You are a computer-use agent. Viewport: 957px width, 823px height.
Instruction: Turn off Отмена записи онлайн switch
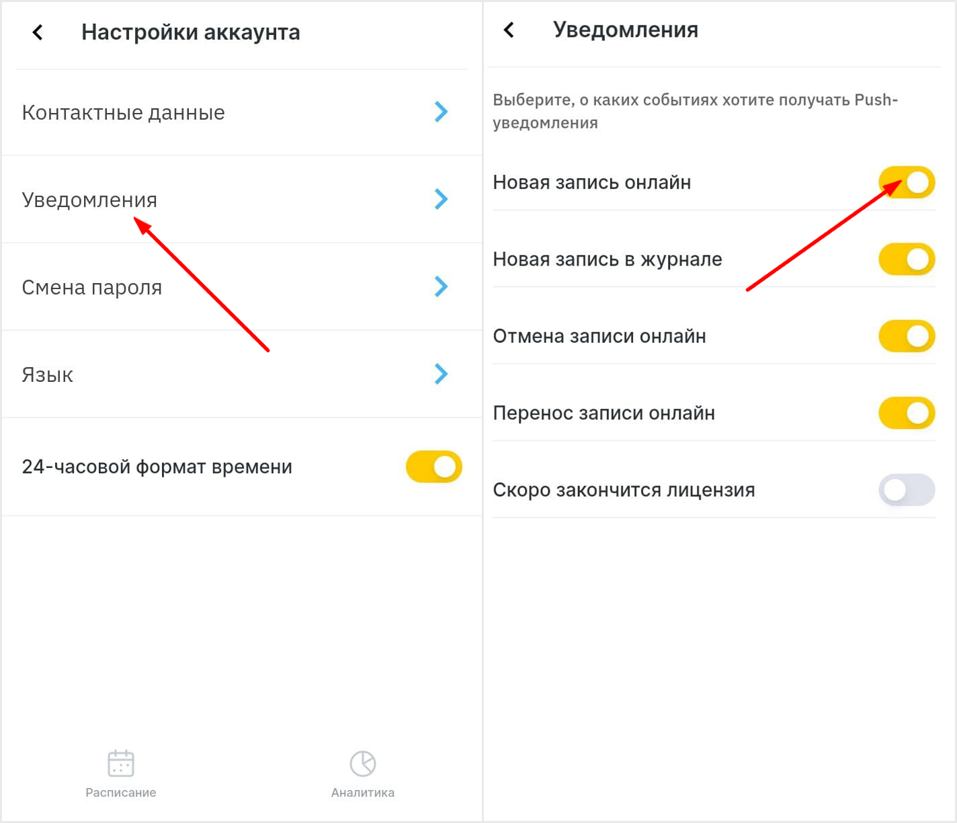click(907, 336)
